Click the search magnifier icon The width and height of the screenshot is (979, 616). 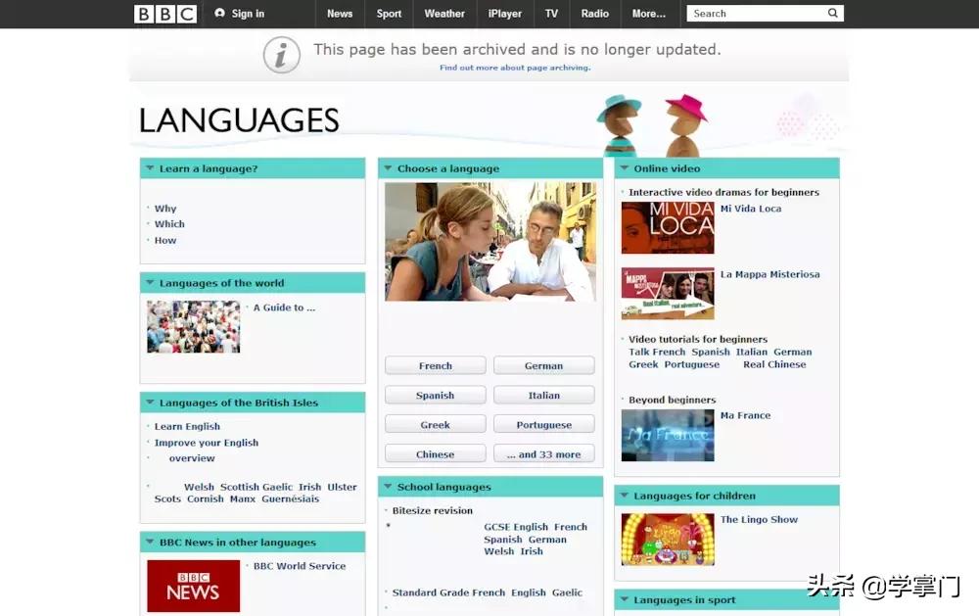832,13
